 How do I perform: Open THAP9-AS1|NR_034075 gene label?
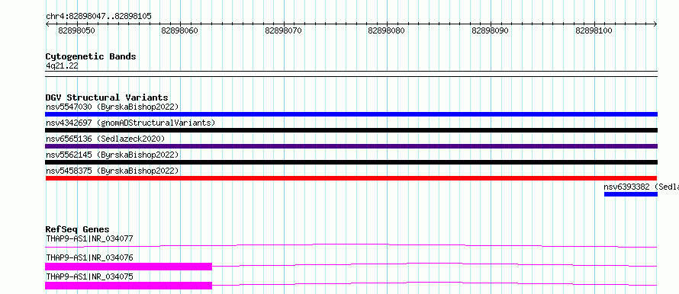(x=89, y=276)
